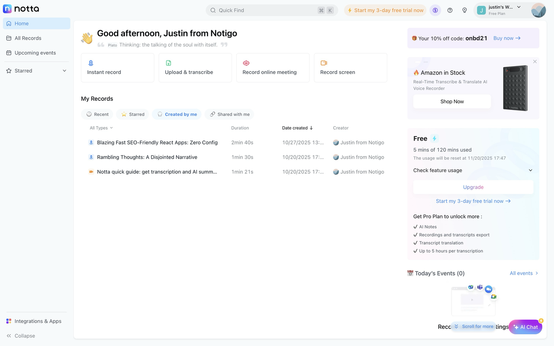Select the Recent records filter

point(97,114)
